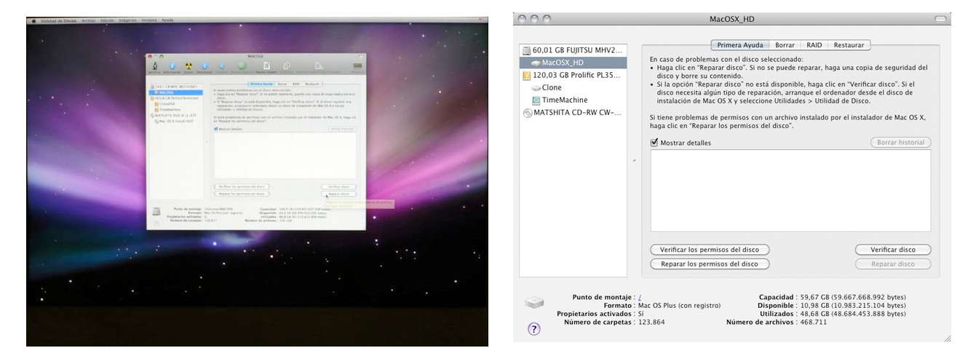The width and height of the screenshot is (968, 364).
Task: Click the Borrar historial button
Action: click(901, 143)
